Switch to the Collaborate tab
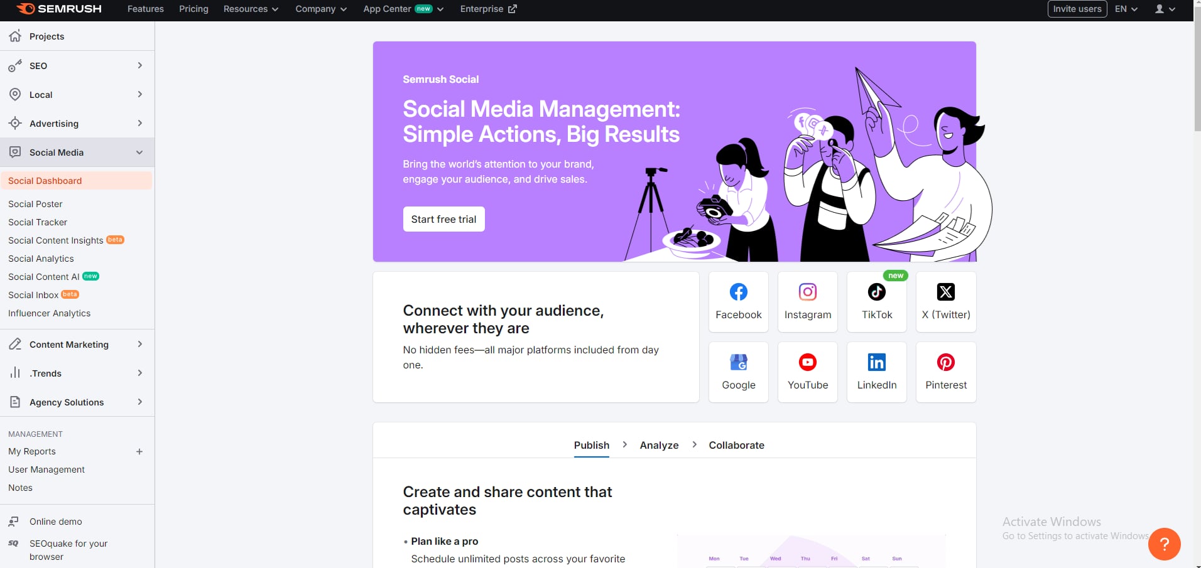 pos(736,445)
